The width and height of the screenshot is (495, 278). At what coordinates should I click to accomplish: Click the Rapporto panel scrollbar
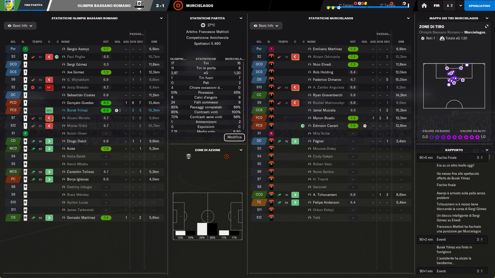pyautogui.click(x=490, y=157)
